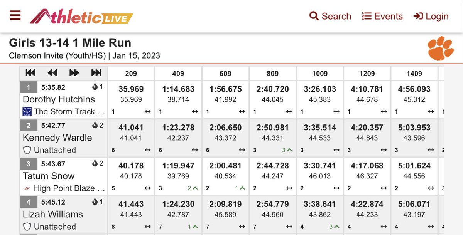Step back splits with rewind icon
463x235 pixels.
pyautogui.click(x=52, y=73)
